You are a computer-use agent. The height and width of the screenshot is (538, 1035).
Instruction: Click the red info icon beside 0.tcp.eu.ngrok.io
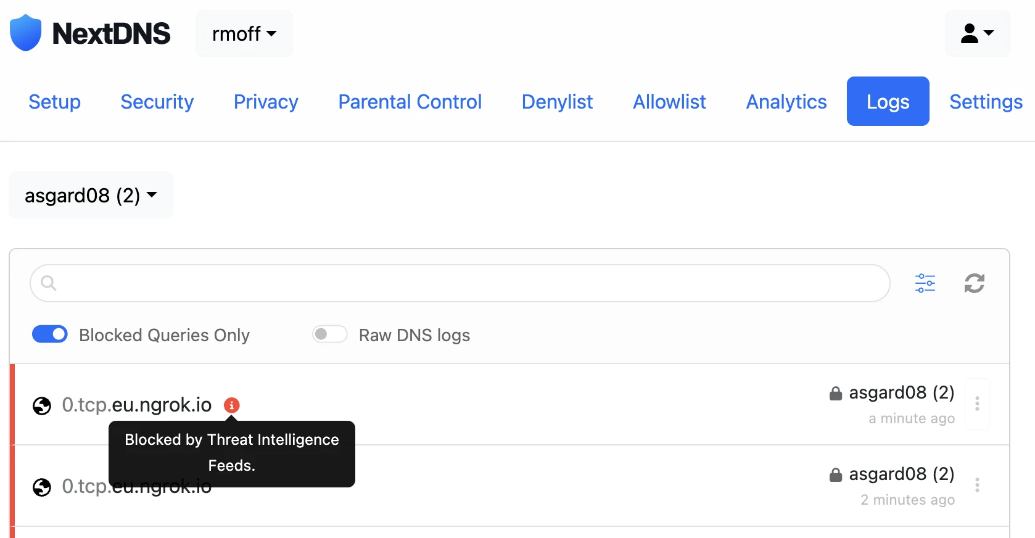(x=231, y=405)
